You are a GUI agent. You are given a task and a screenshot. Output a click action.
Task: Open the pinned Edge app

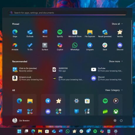(x=15, y=33)
